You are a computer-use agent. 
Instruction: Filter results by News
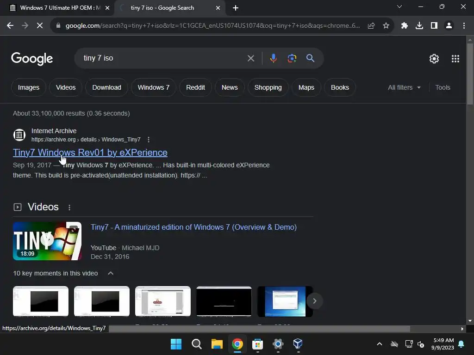pyautogui.click(x=230, y=87)
